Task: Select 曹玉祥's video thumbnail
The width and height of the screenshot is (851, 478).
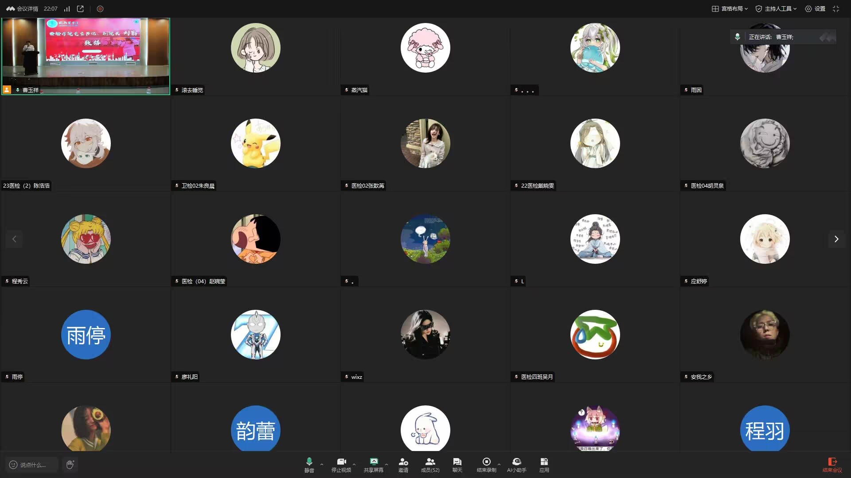Action: [86, 56]
